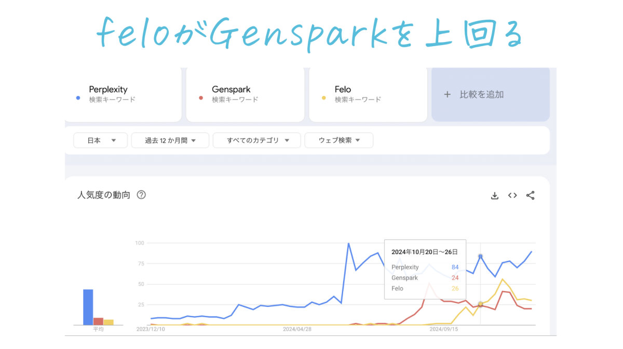Click the red dot beside Genspark
The width and height of the screenshot is (623, 349).
201,98
